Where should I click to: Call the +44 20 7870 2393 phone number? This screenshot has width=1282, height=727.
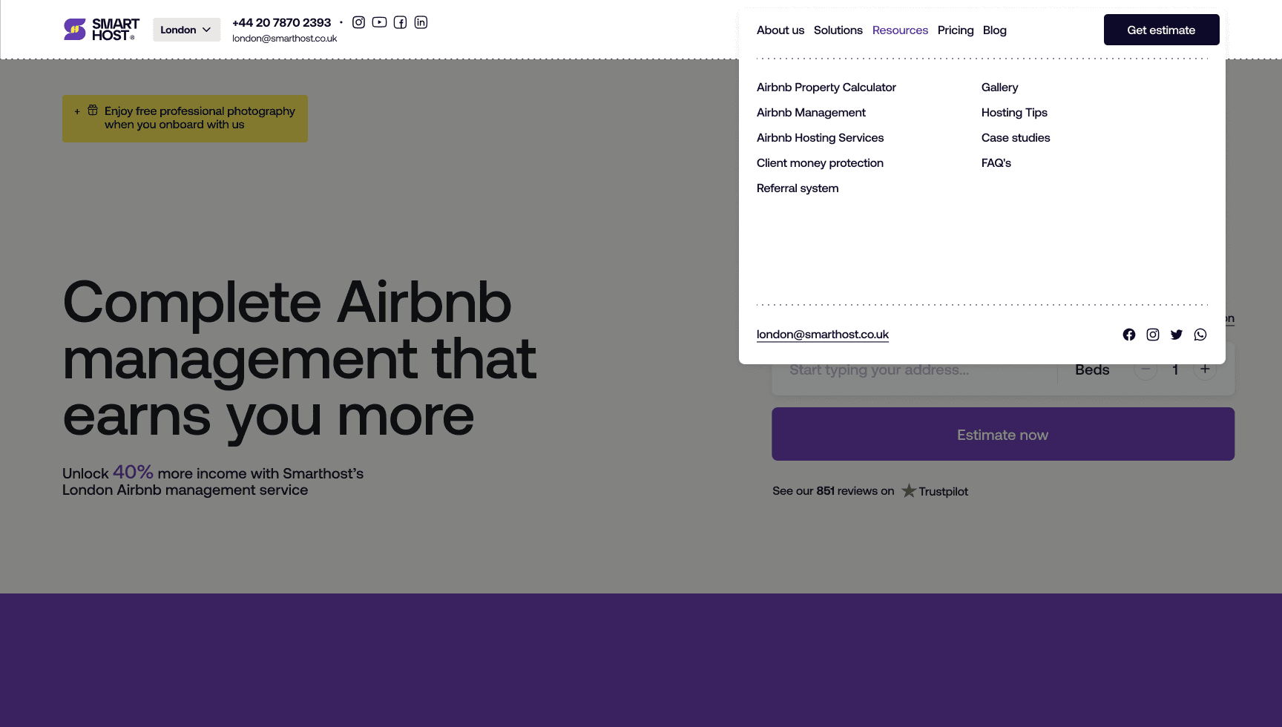281,22
